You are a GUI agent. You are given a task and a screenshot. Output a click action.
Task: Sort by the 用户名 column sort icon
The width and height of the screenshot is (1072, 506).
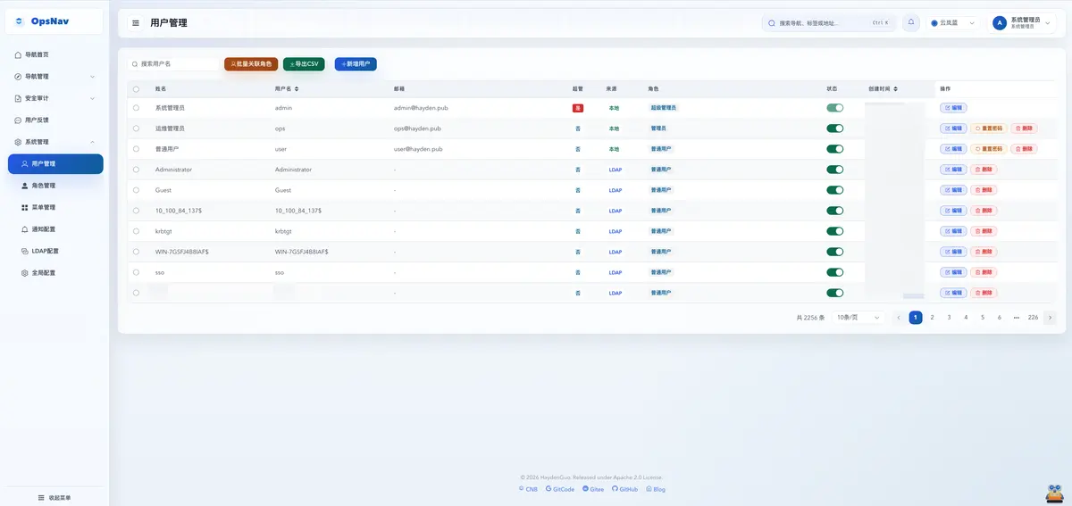297,89
